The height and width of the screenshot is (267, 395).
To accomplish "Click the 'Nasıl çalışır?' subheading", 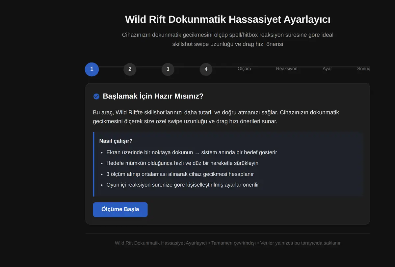I will pos(116,141).
